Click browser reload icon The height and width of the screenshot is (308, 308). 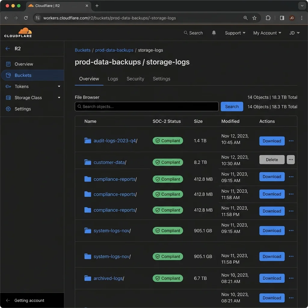[x=26, y=18]
